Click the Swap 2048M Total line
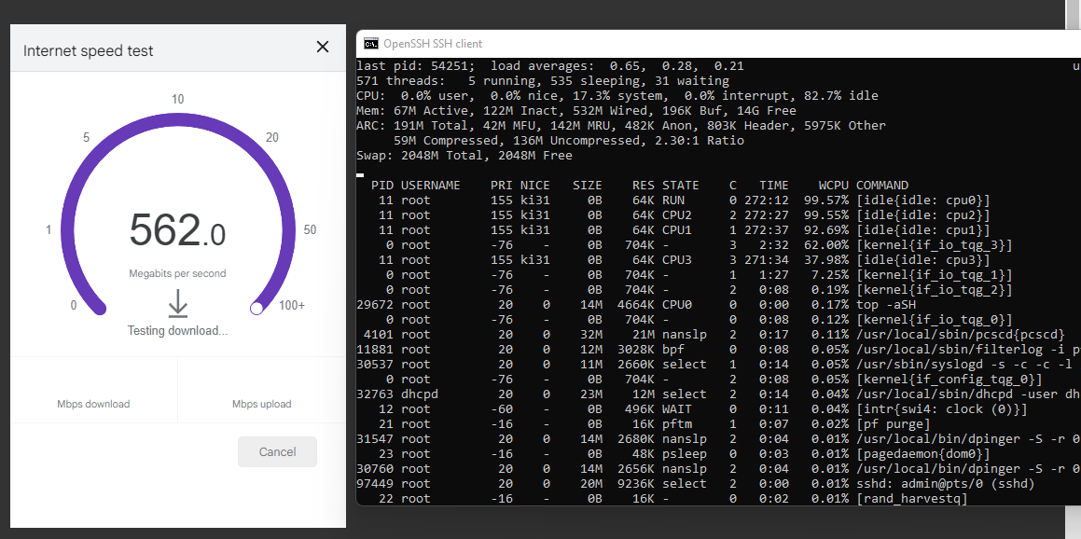Viewport: 1081px width, 539px height. click(464, 156)
